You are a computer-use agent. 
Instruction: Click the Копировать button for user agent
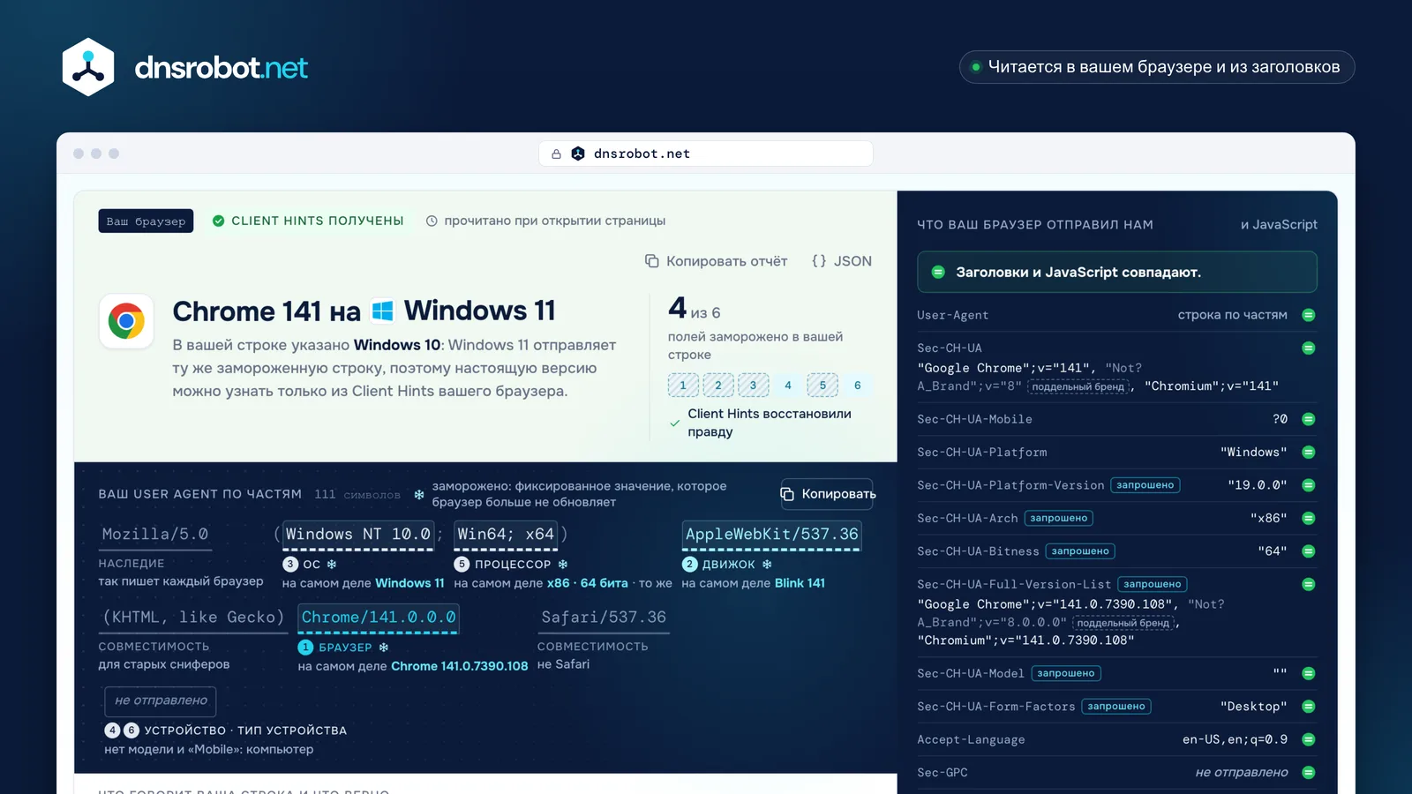pos(827,494)
